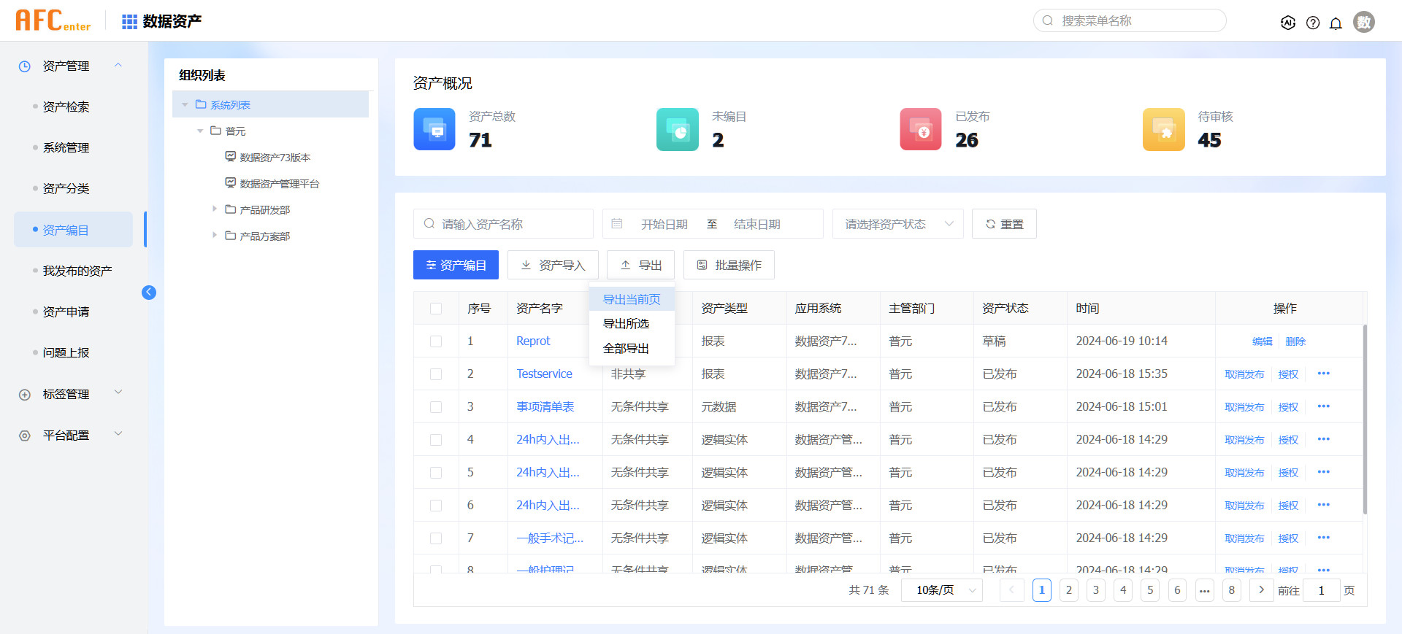
Task: Open 资产检索 in the sidebar
Action: pyautogui.click(x=66, y=107)
